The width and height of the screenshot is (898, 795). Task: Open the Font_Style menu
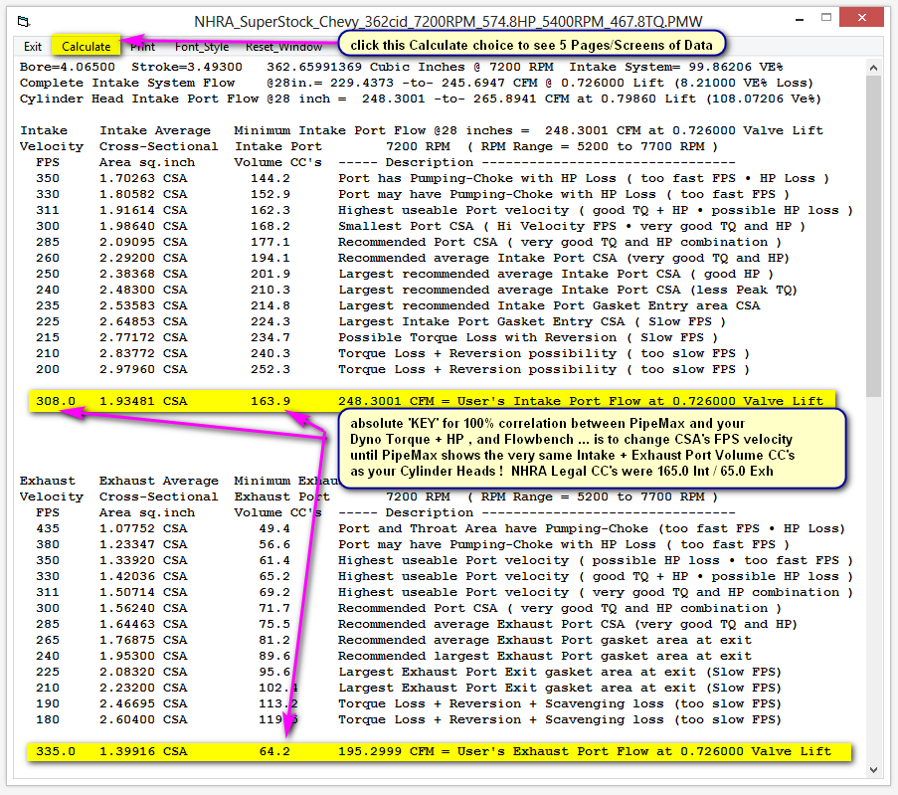[x=202, y=47]
